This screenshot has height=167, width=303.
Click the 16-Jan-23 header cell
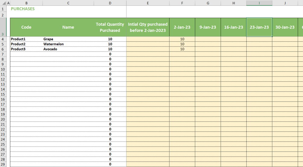click(233, 27)
